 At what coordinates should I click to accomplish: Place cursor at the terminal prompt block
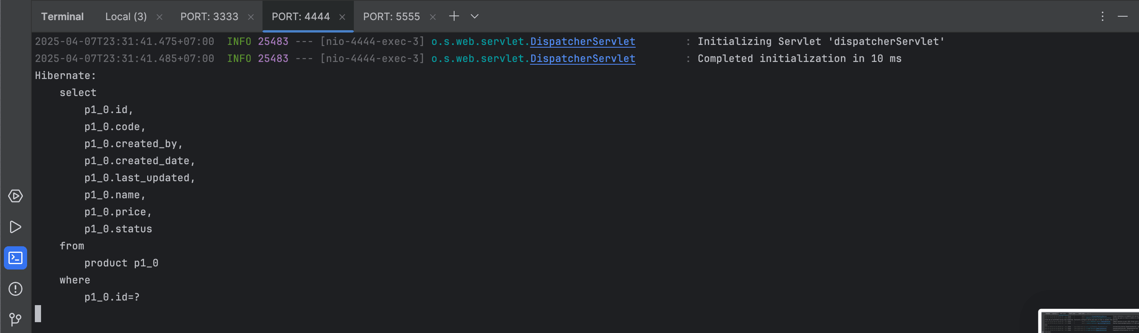pyautogui.click(x=38, y=314)
